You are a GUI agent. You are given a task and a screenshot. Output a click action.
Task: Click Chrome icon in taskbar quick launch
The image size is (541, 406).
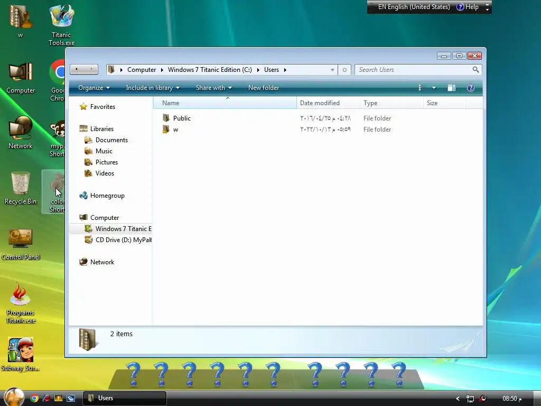(34, 398)
